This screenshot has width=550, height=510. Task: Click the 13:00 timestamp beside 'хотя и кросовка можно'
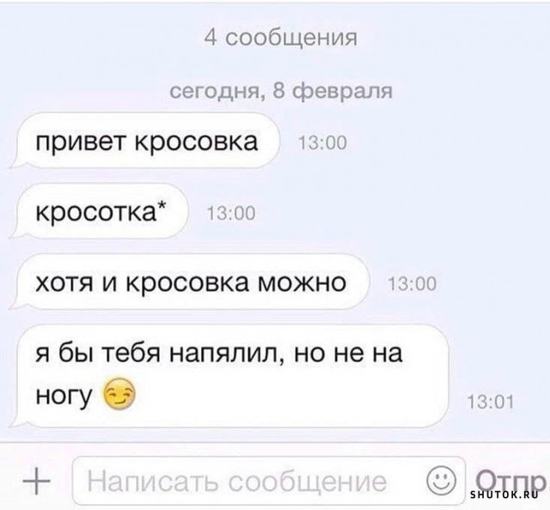(412, 284)
